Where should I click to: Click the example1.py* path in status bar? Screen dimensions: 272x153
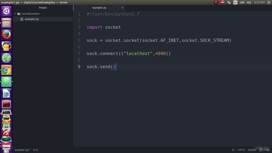[22, 150]
